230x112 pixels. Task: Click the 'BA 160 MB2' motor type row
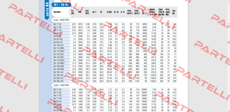(114, 69)
